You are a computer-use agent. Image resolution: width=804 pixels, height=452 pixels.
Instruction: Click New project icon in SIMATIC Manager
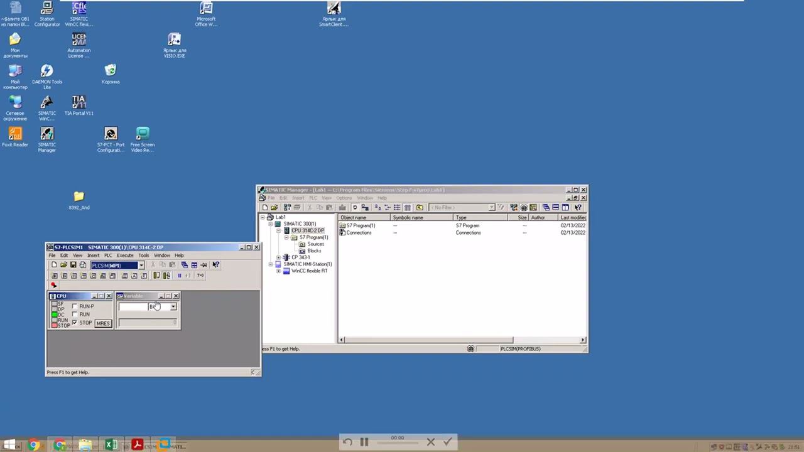265,208
